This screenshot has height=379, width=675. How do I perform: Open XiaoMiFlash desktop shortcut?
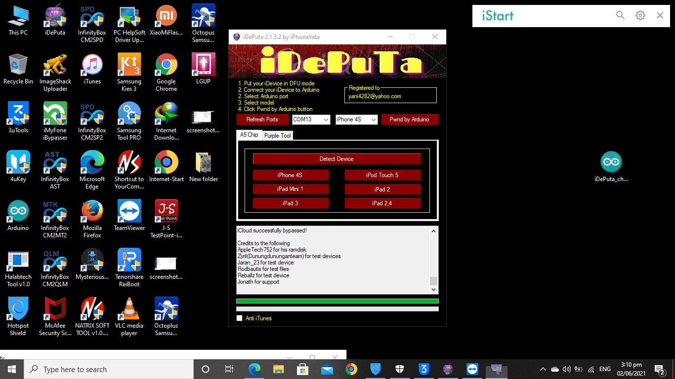pos(166,21)
